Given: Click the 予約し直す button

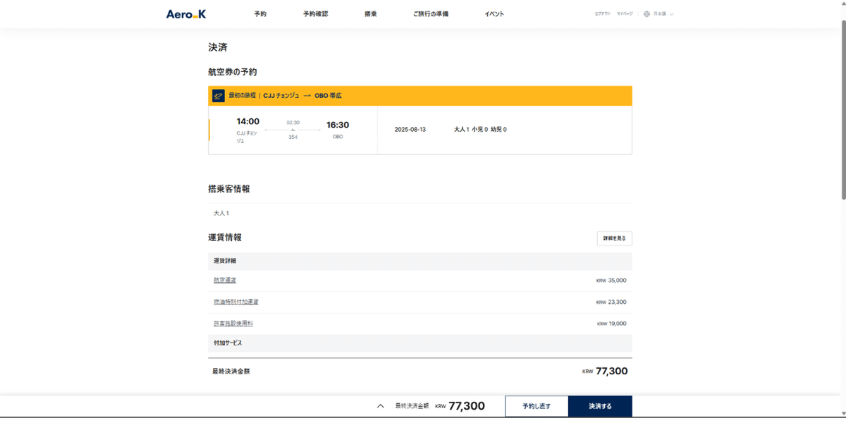Looking at the screenshot, I should [x=537, y=407].
